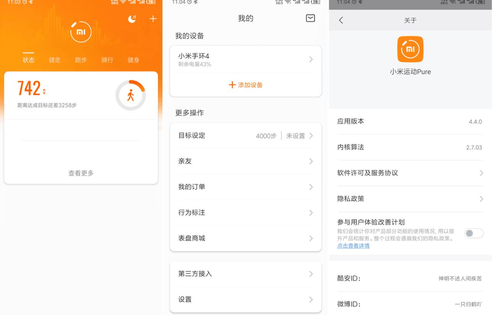Viewport: 493px width, 315px height.
Task: Tap 剩余电量43% battery text
Action: (x=195, y=64)
